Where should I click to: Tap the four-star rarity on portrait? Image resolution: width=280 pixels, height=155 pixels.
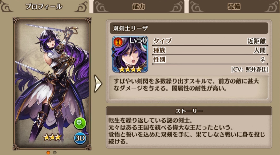point(130,69)
